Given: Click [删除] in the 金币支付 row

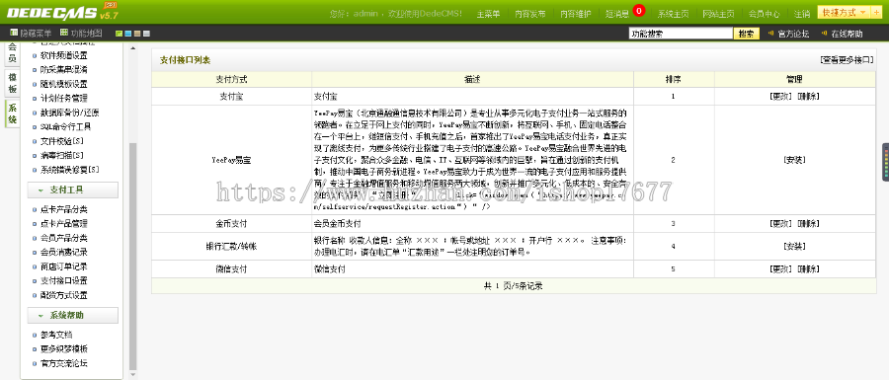Looking at the screenshot, I should 808,223.
